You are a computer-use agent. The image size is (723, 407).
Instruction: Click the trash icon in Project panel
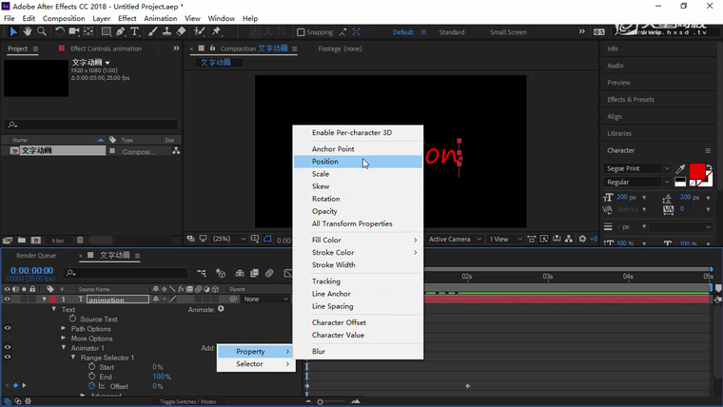[x=80, y=241]
